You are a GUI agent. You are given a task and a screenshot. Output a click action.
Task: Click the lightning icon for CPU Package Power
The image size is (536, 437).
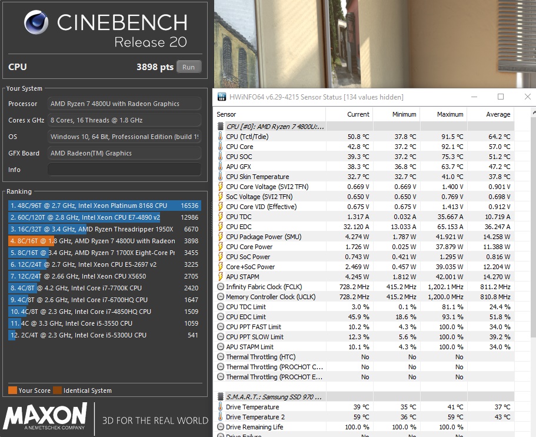220,237
